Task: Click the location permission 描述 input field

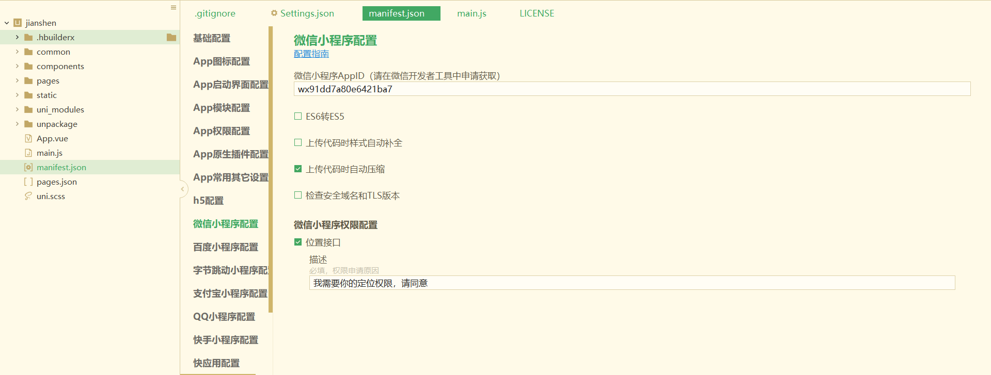Action: (x=632, y=283)
